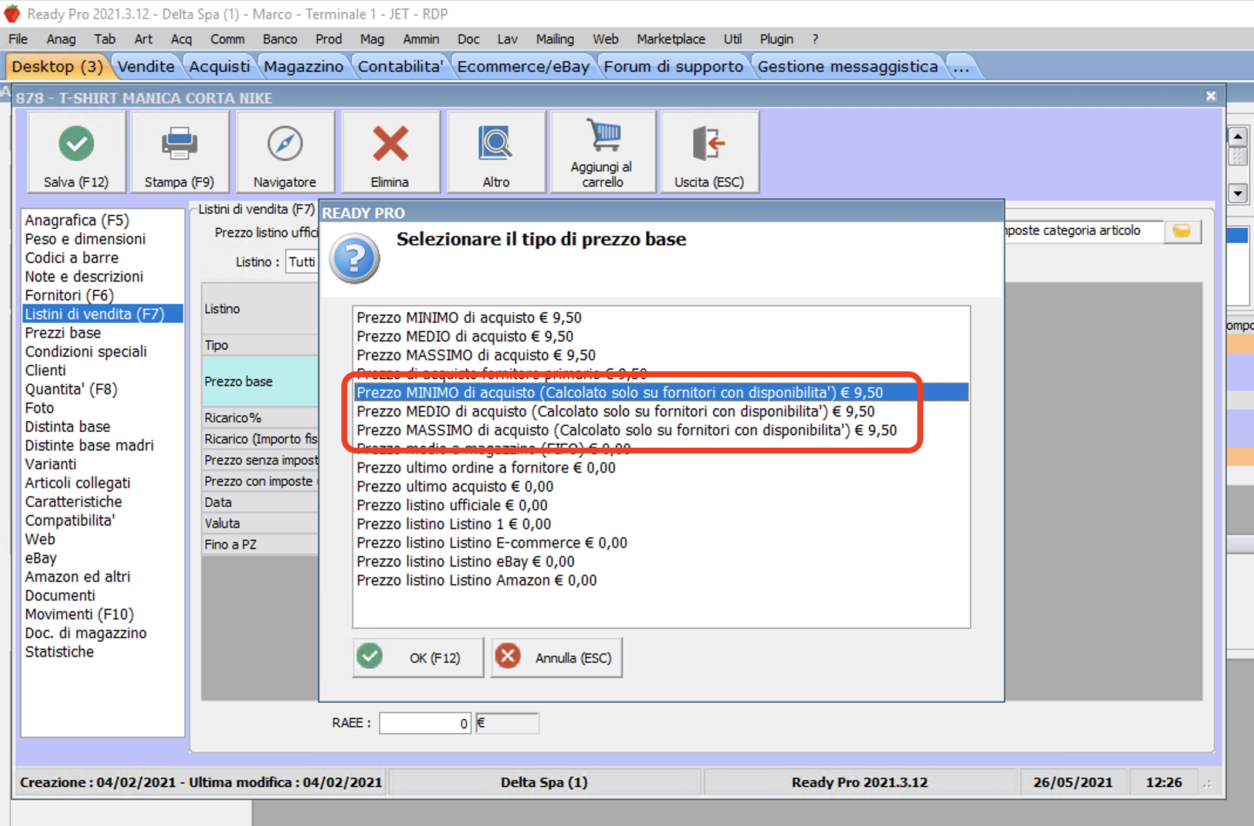
Task: Switch to the Desktop (3) tab
Action: 57,66
